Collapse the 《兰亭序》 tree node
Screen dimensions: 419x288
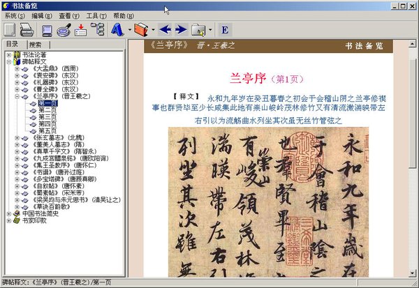click(x=17, y=96)
